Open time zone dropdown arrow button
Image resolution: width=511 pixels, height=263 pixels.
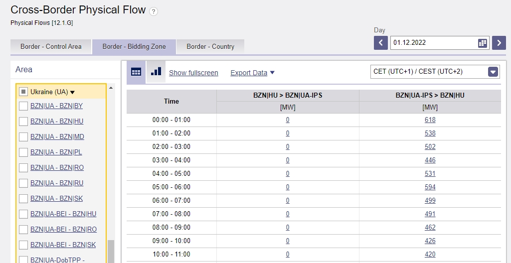pyautogui.click(x=493, y=72)
